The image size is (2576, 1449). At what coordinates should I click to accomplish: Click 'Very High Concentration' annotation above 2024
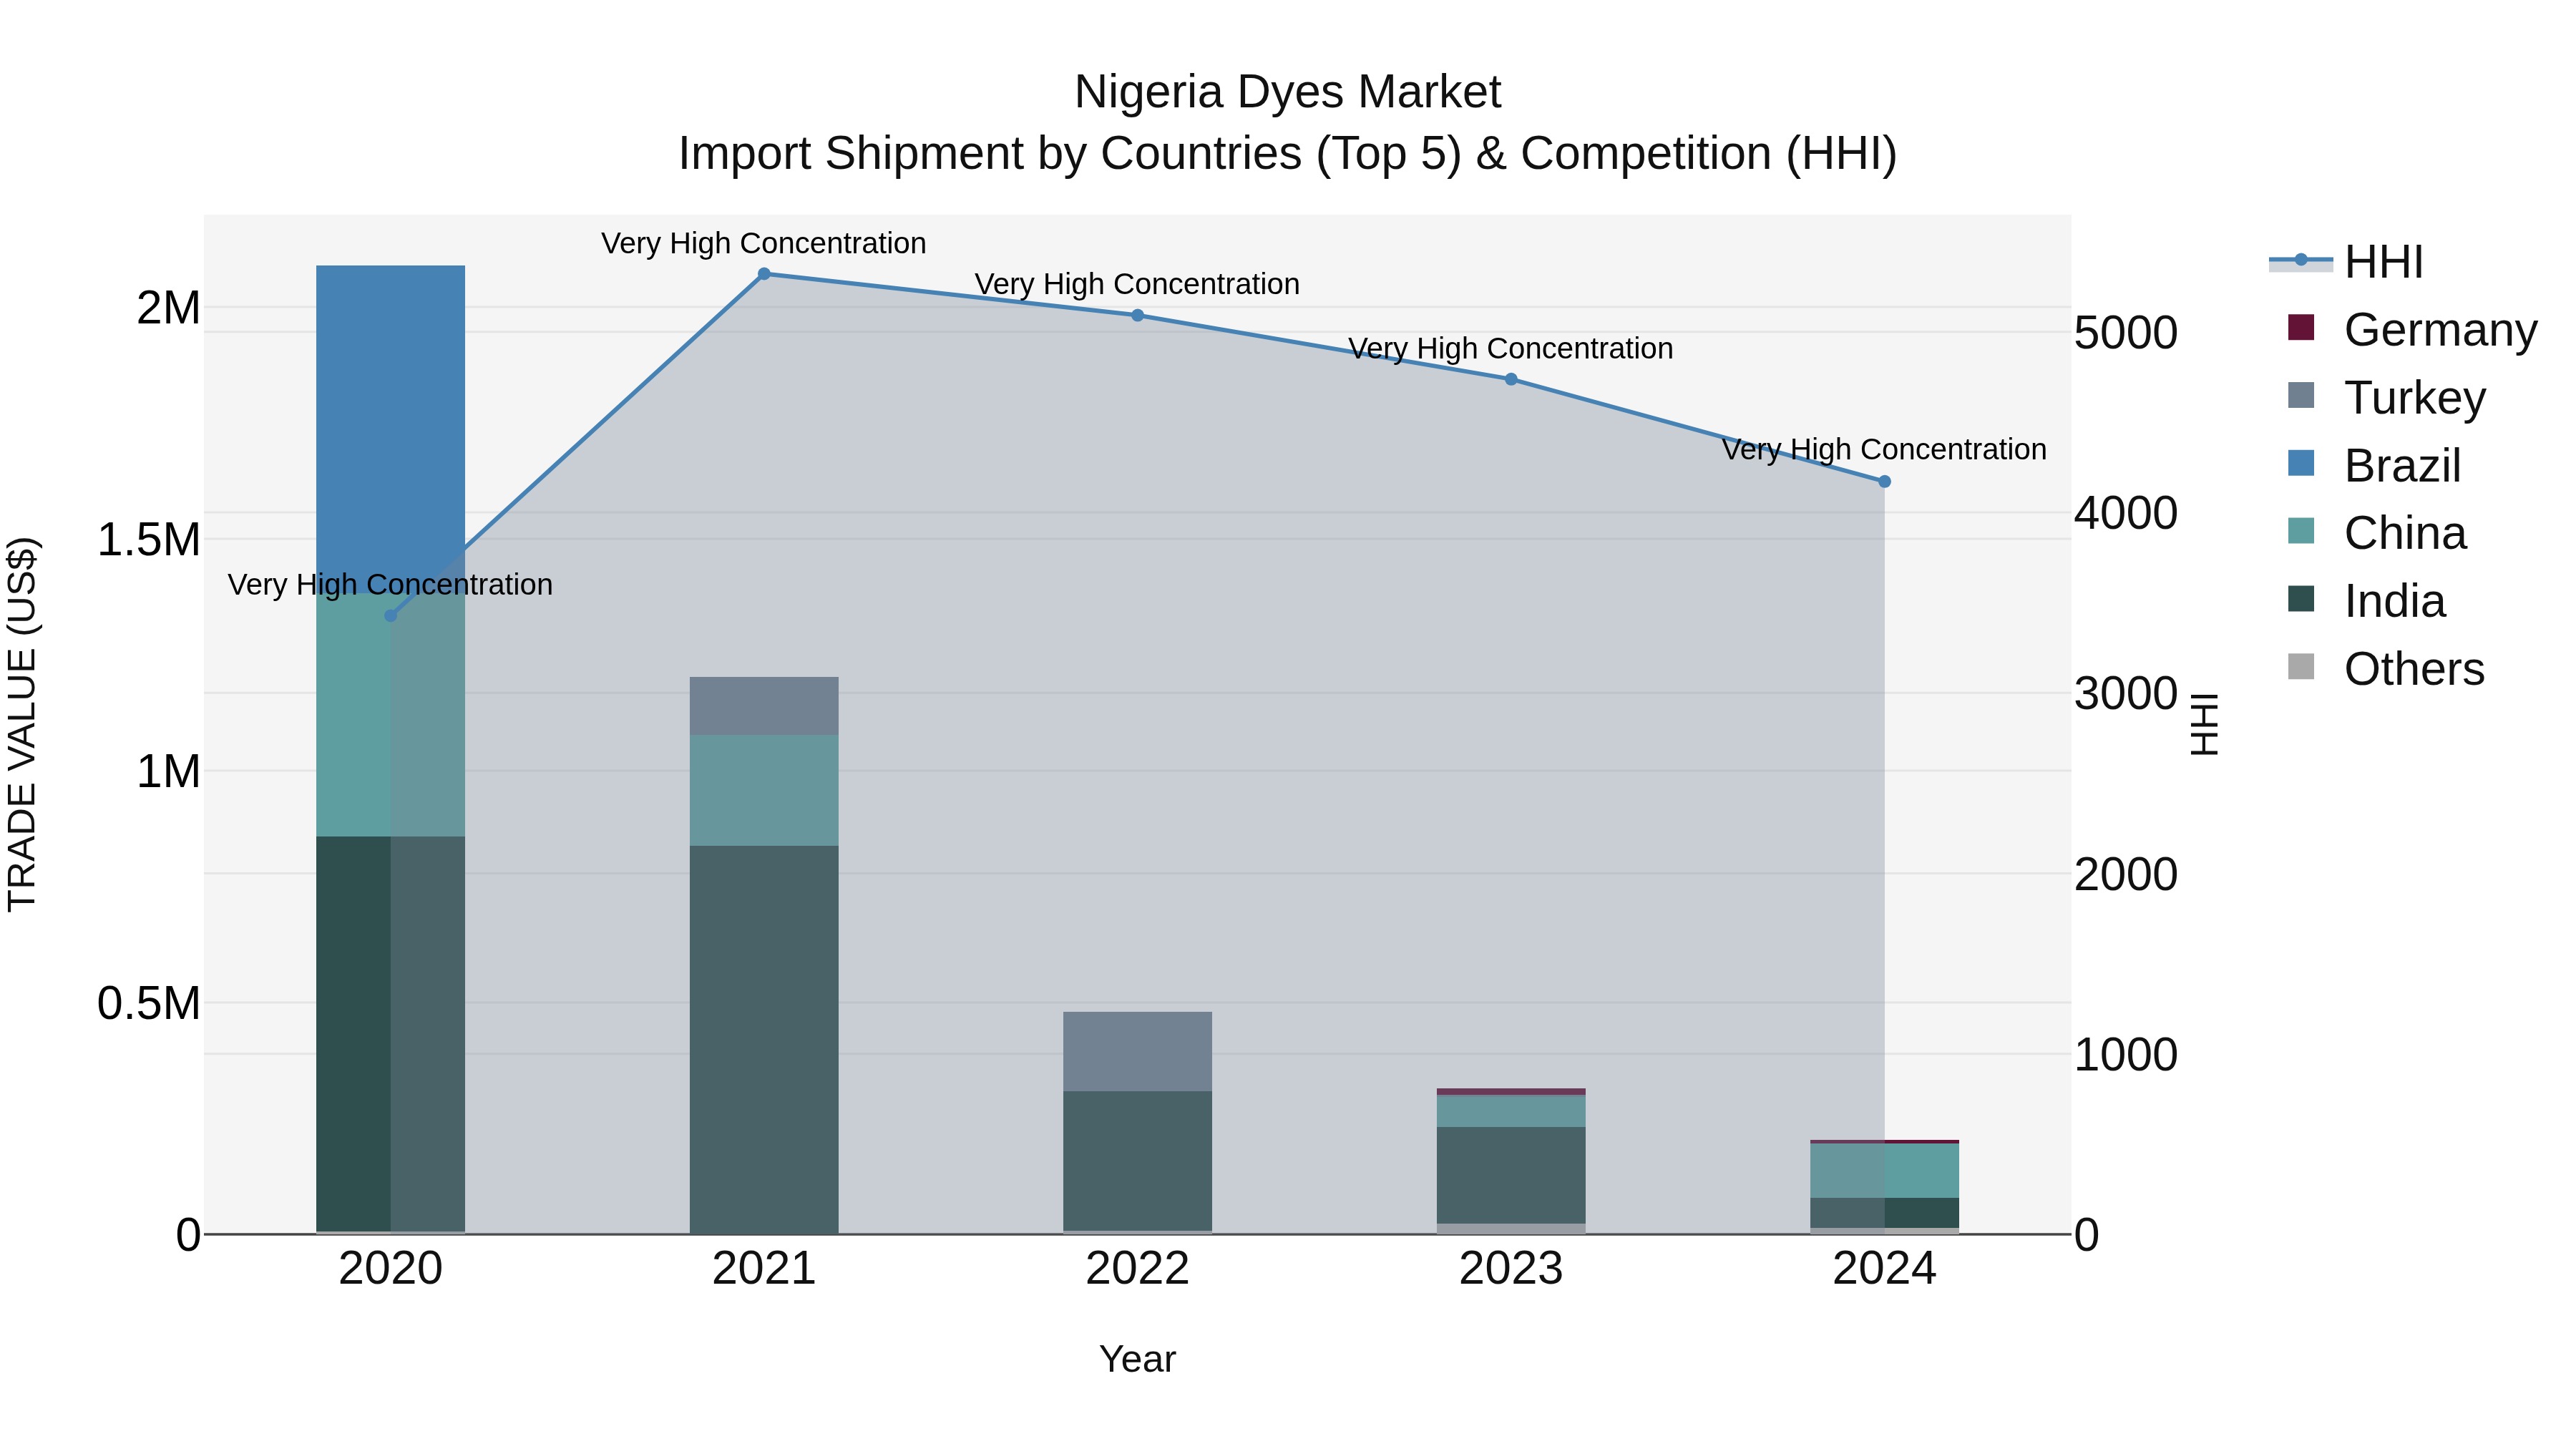1884,449
